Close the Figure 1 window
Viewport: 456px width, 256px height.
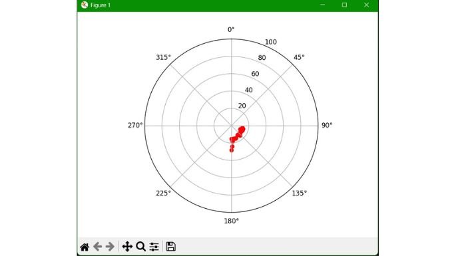click(366, 5)
